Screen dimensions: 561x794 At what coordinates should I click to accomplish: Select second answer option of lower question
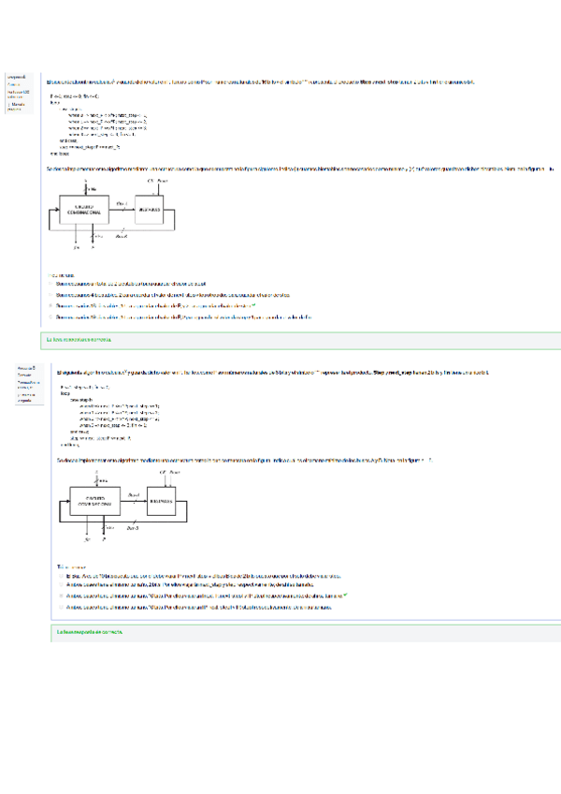pos(61,584)
